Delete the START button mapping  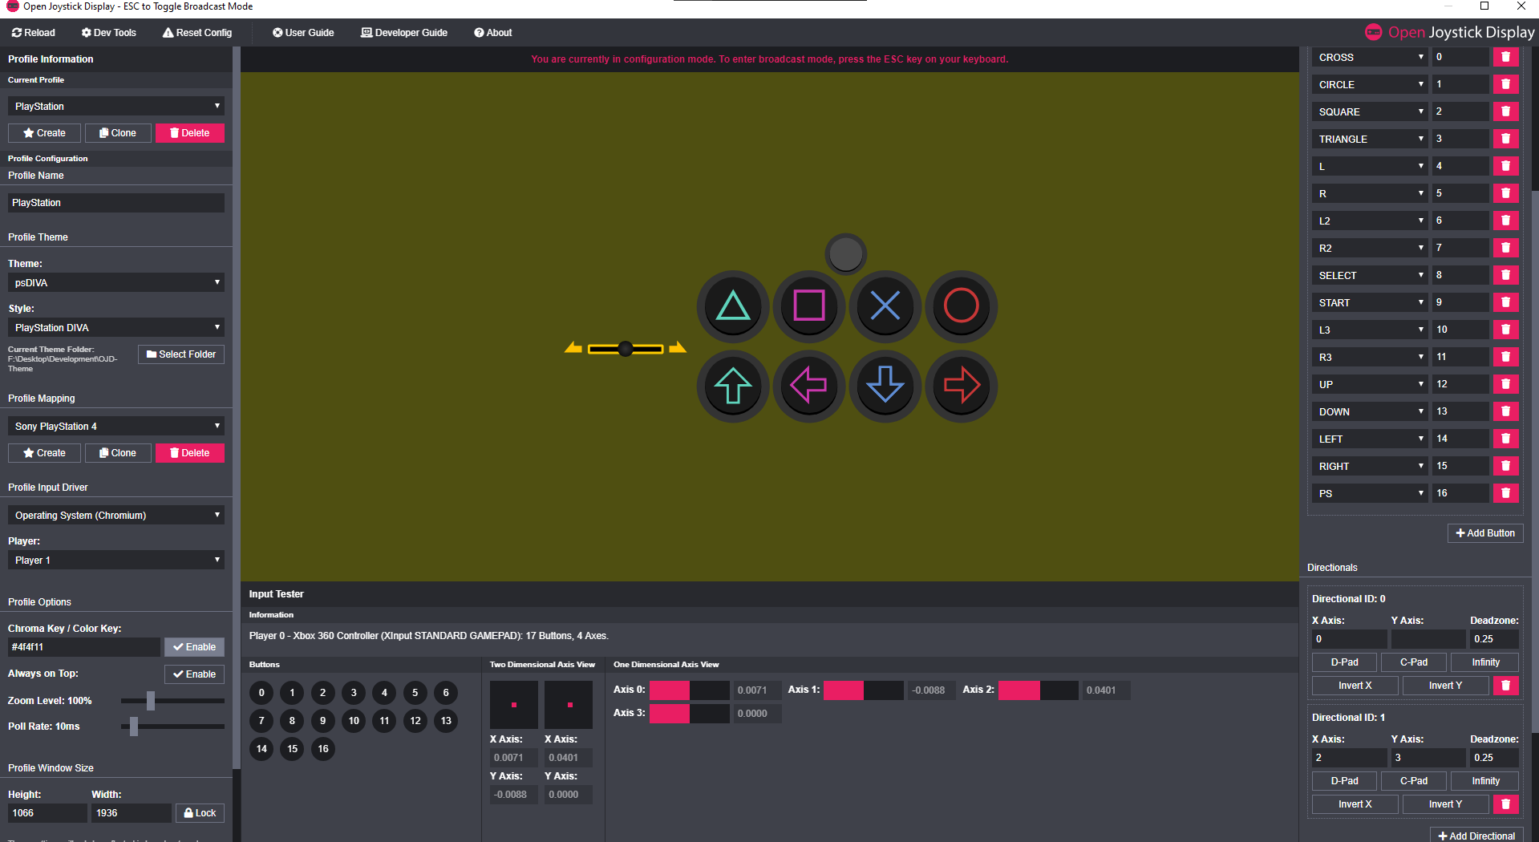[1505, 302]
